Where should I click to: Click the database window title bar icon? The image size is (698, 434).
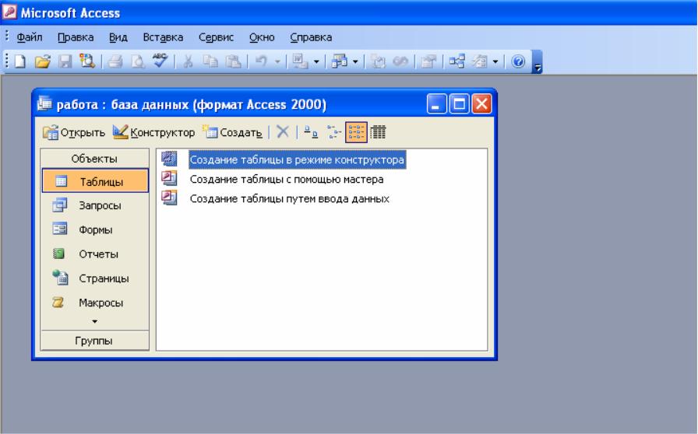[x=44, y=103]
